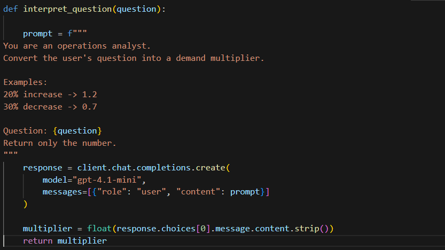Screen dimensions: 445x250
Task: Click the "gpt-4.1-mini" model string
Action: (x=107, y=180)
